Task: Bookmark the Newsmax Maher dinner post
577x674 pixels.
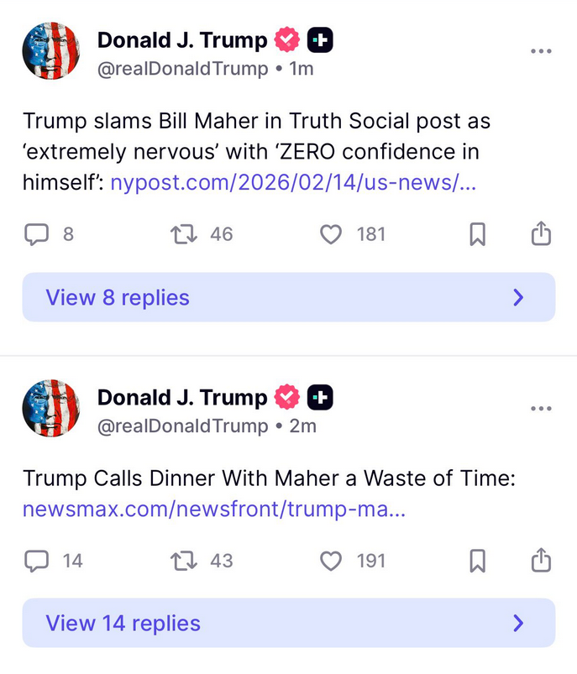Action: tap(477, 561)
